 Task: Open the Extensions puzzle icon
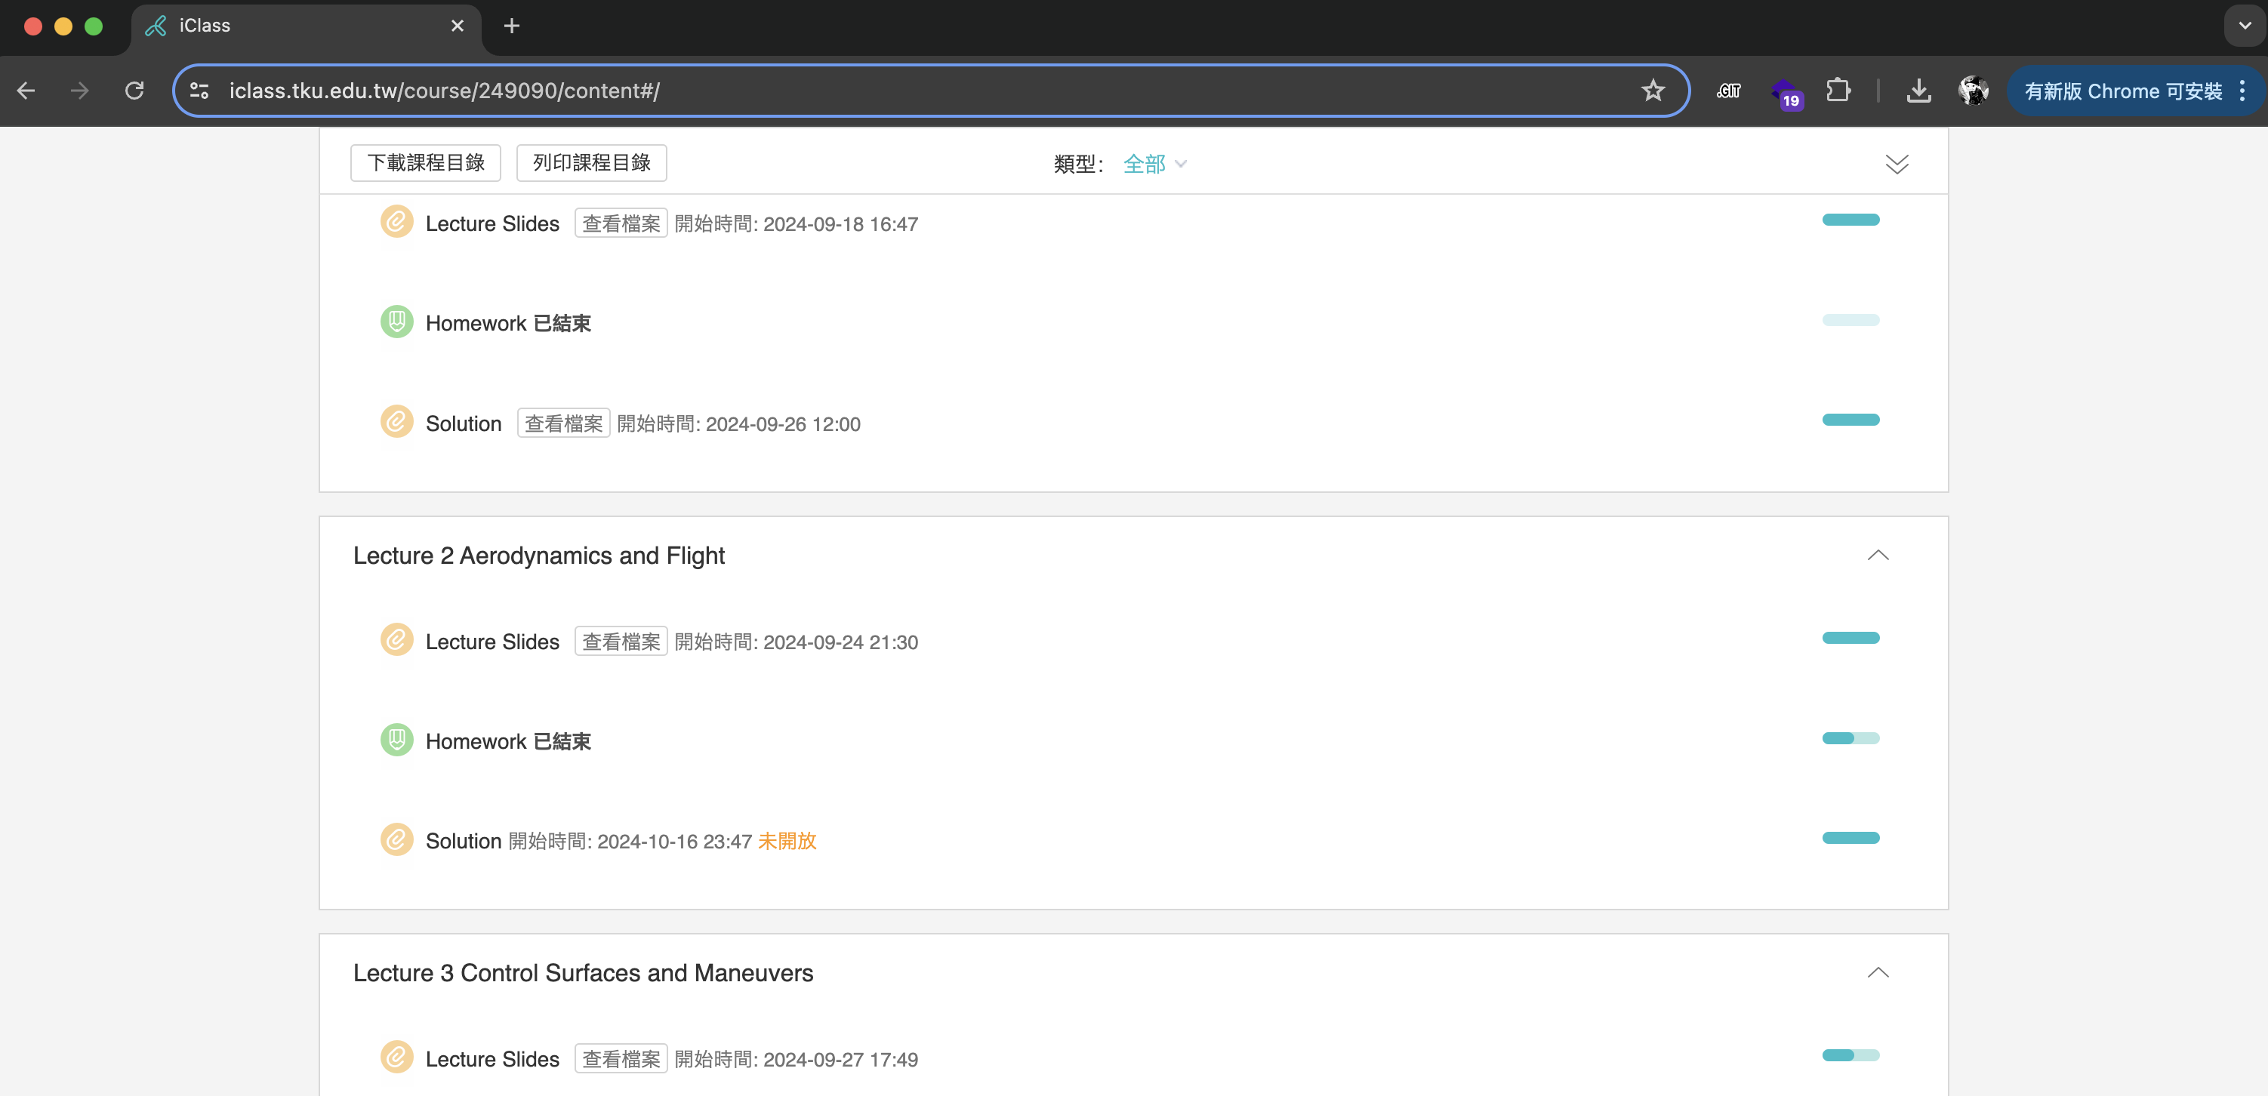1838,91
